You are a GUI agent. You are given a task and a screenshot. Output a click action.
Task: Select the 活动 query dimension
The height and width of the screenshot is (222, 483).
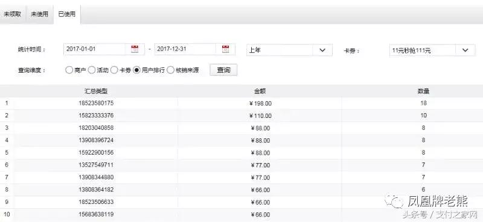click(x=92, y=70)
